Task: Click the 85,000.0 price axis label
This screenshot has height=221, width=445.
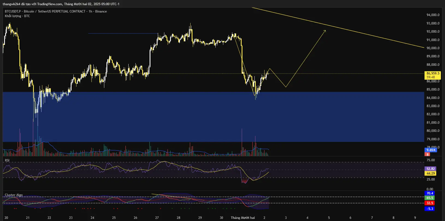Action: coord(433,89)
